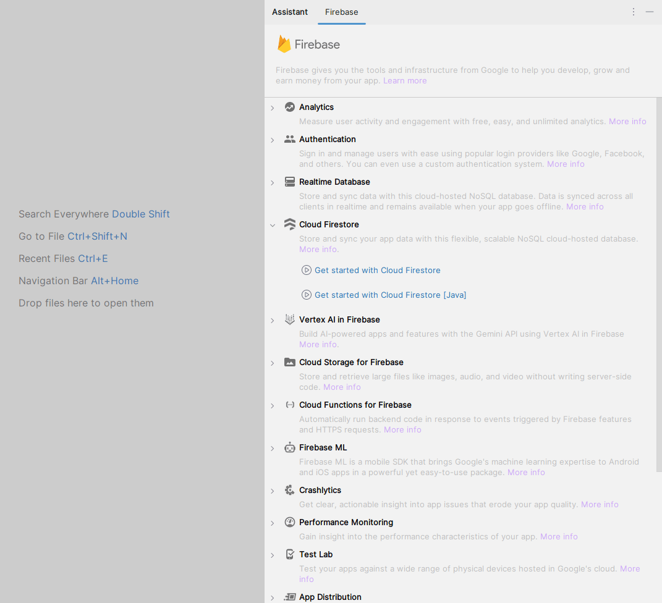This screenshot has height=603, width=662.
Task: Open More info link for Firebase ML
Action: point(526,472)
